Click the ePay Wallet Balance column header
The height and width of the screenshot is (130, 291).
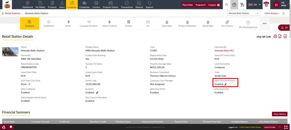point(268,122)
